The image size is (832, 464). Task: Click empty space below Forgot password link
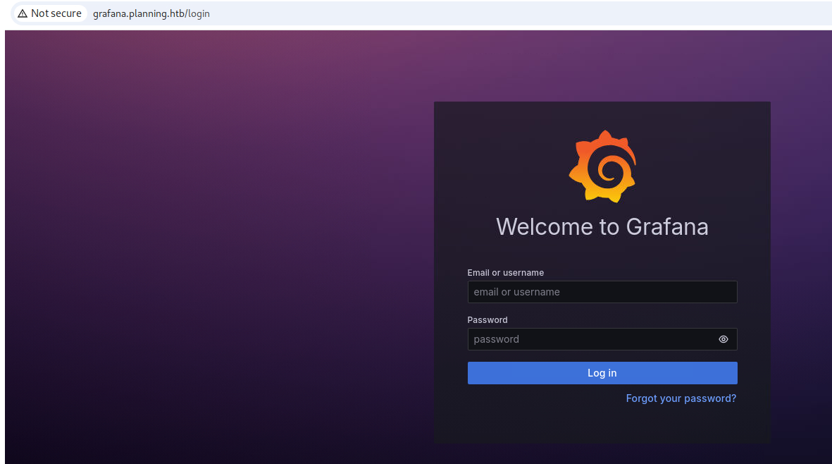tap(602, 425)
